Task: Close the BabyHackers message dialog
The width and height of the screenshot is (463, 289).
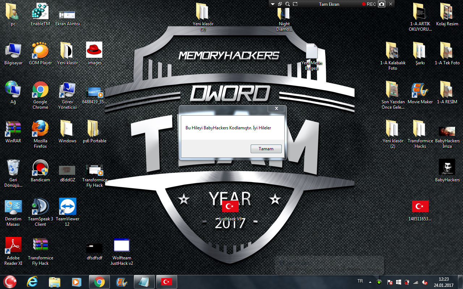Action: (276, 108)
